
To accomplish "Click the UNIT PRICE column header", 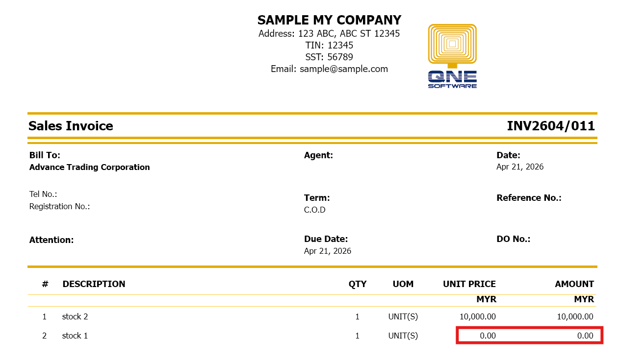I will (469, 284).
